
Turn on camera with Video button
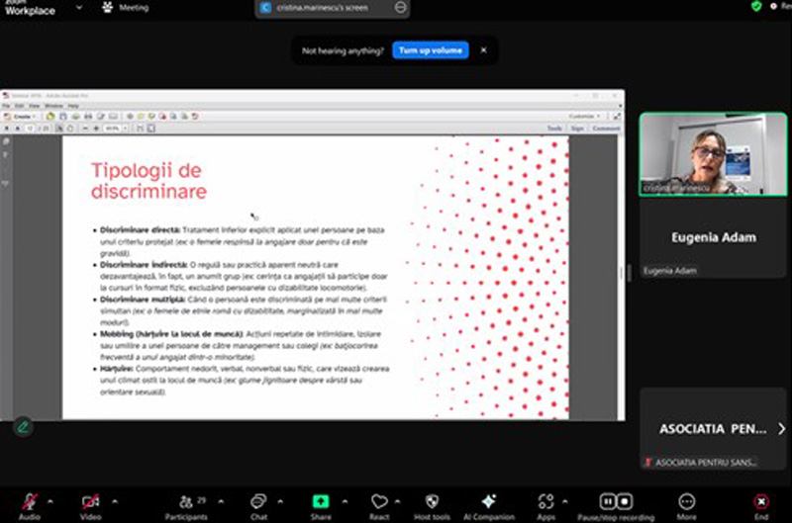(91, 502)
